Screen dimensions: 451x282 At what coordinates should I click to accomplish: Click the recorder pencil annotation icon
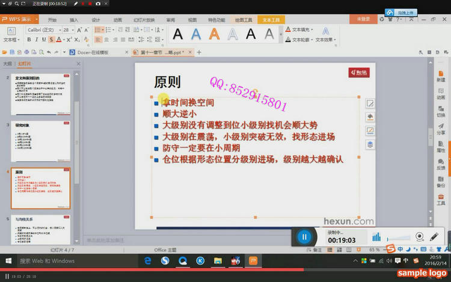tap(434, 237)
